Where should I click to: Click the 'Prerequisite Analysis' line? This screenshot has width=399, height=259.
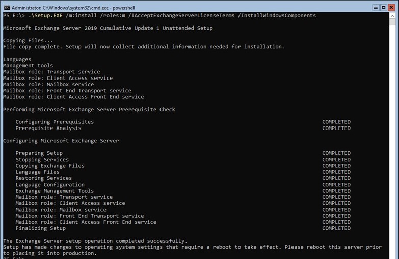[x=48, y=128]
